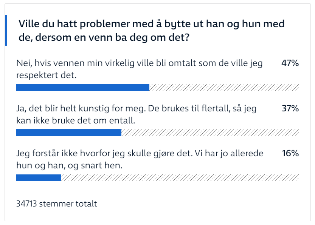This screenshot has width=315, height=225.
Task: Click the words "respektert det." in the first answer
Action: [x=47, y=75]
